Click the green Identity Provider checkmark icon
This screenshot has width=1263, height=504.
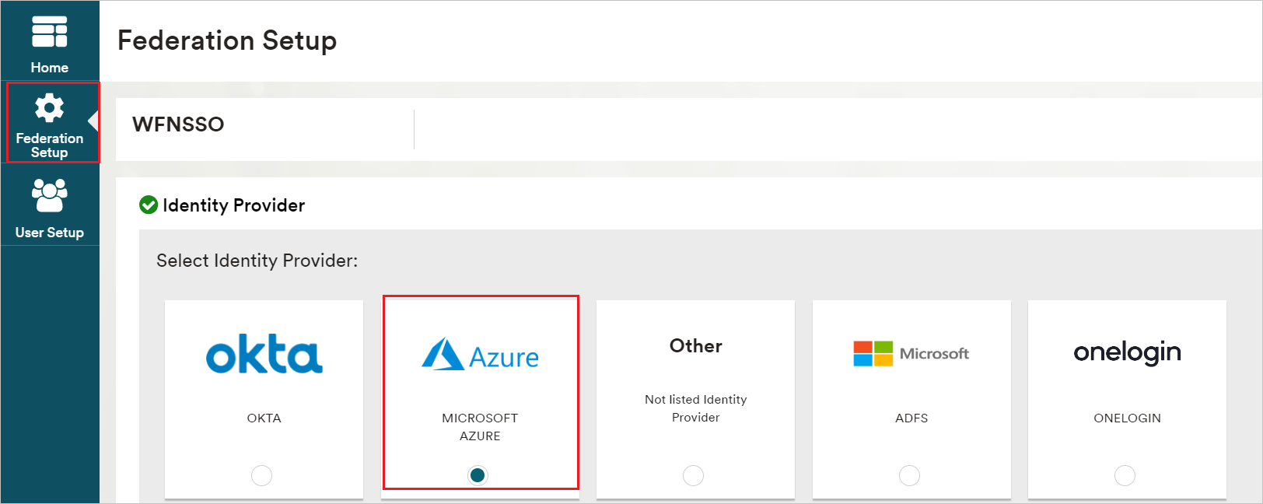[148, 205]
